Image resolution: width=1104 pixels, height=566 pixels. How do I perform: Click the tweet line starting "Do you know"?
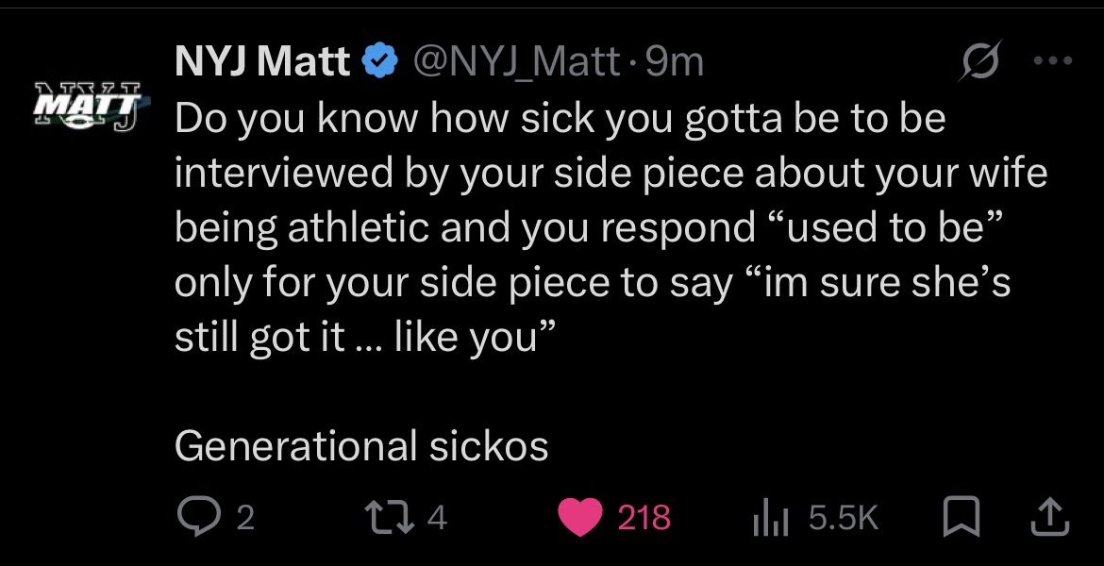560,118
